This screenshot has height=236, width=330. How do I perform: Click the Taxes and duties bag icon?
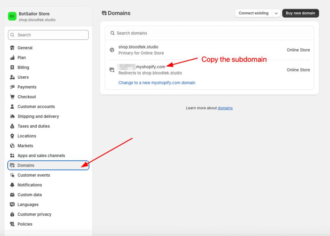point(12,126)
